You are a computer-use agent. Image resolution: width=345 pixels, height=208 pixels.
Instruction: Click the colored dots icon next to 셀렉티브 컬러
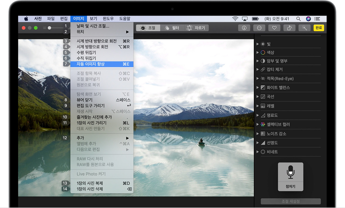(x=263, y=124)
